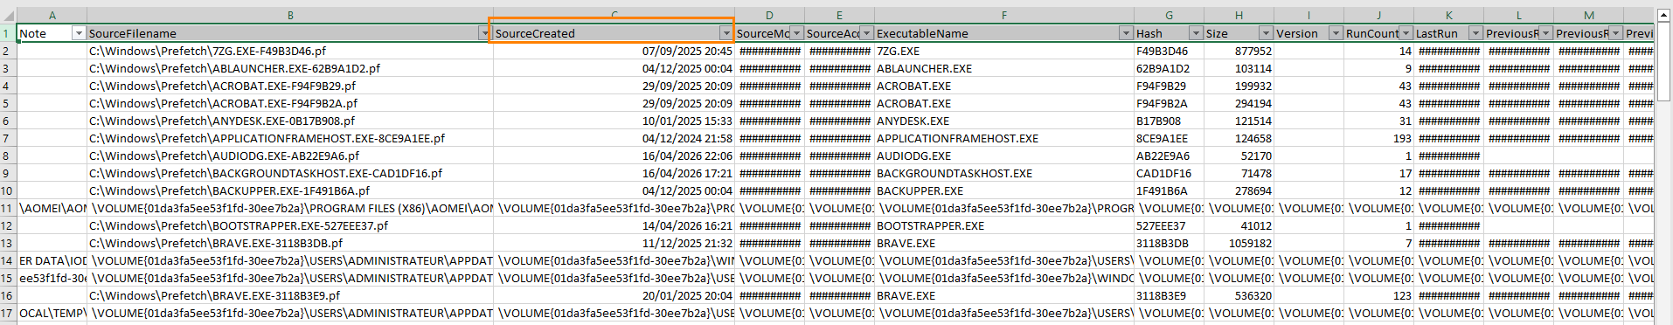
Task: Select the RunCount cell 123
Action: point(1379,295)
